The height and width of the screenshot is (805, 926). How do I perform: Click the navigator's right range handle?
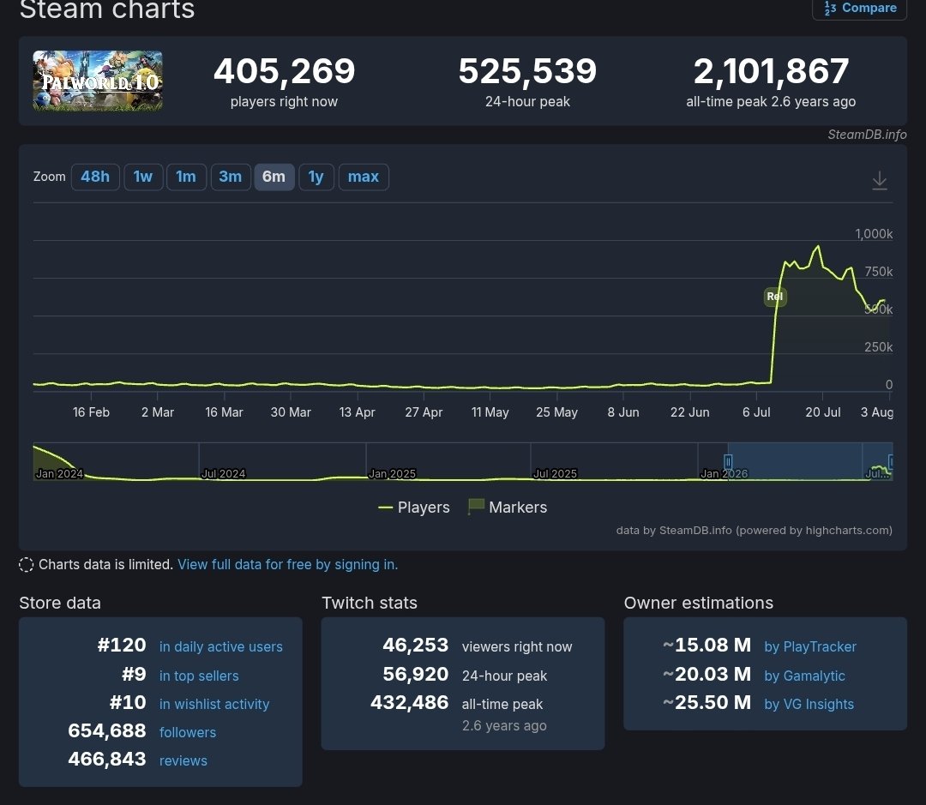click(891, 461)
